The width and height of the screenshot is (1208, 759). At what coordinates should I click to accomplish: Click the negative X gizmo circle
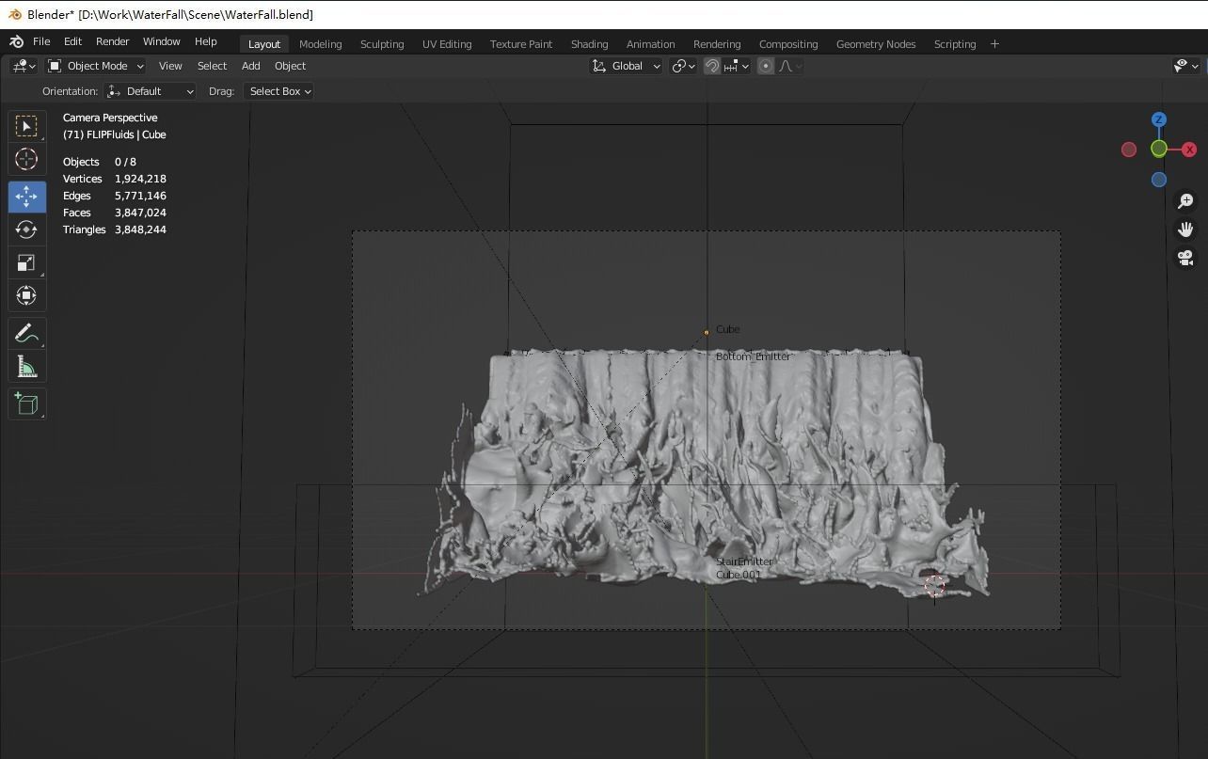coord(1129,150)
